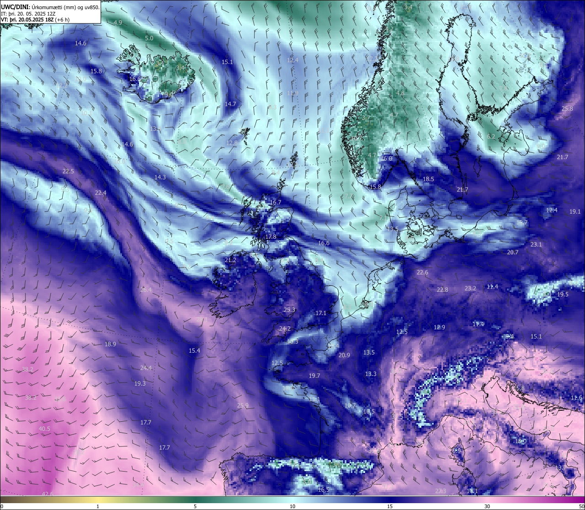Viewport: 585px width, 510px height.
Task: Click the 19.1 value at right edge
Action: coord(575,211)
